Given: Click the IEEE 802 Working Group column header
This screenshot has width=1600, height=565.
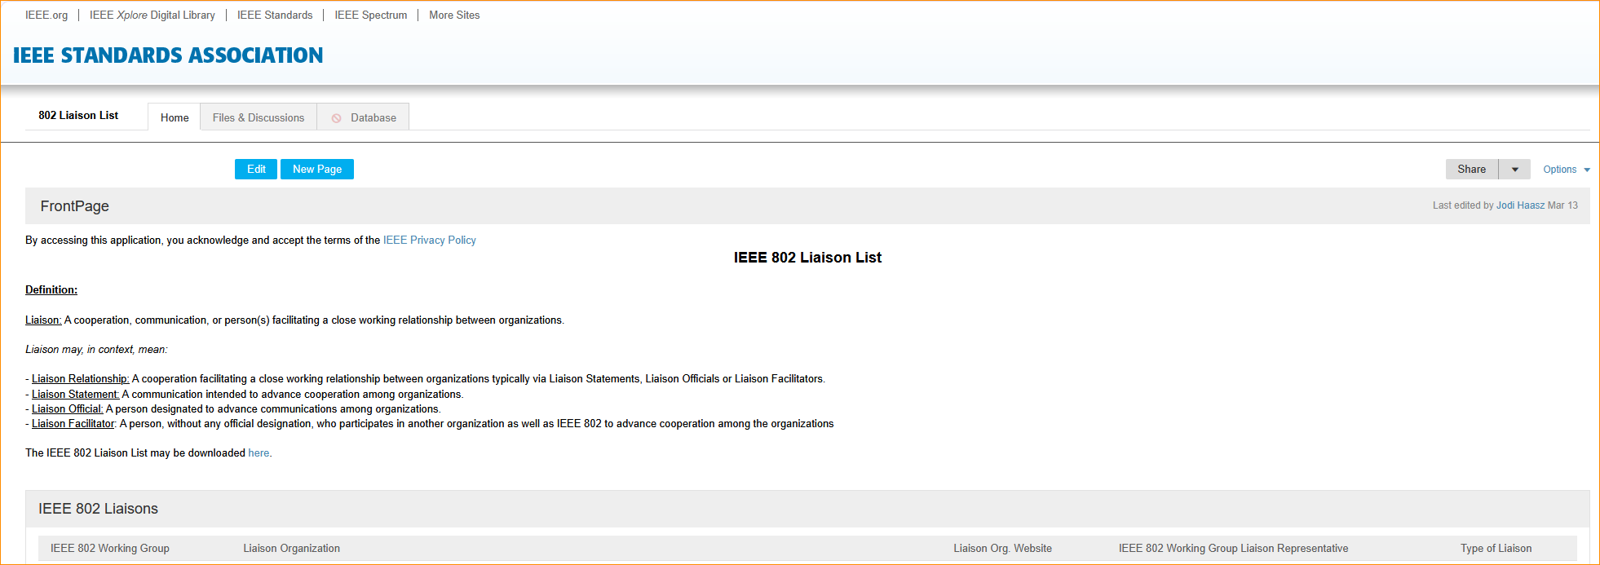Looking at the screenshot, I should coord(110,549).
